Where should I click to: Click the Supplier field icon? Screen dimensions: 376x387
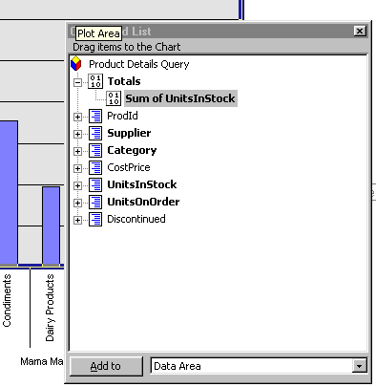(95, 133)
